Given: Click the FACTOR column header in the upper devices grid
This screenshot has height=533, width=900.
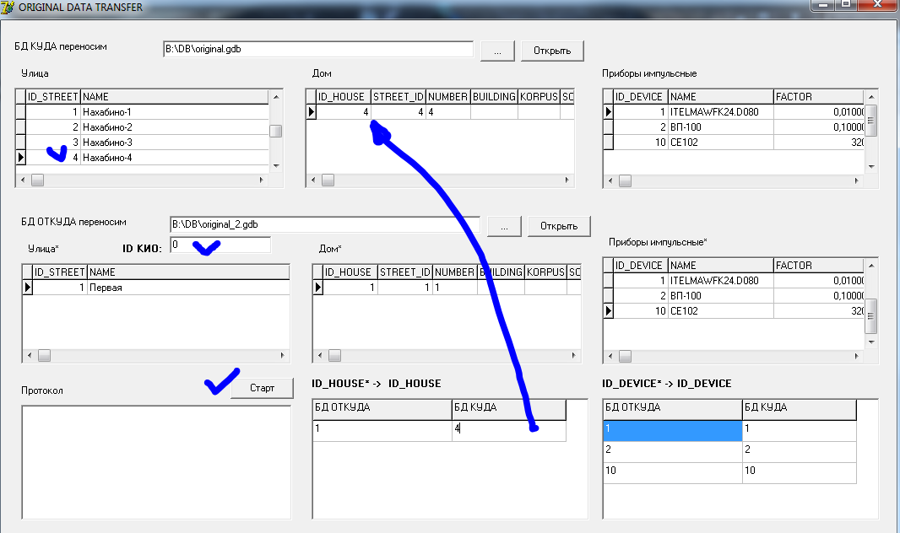Looking at the screenshot, I should pos(817,97).
